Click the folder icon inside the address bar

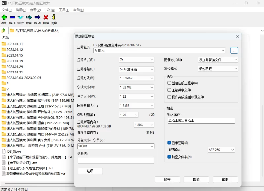12,31
